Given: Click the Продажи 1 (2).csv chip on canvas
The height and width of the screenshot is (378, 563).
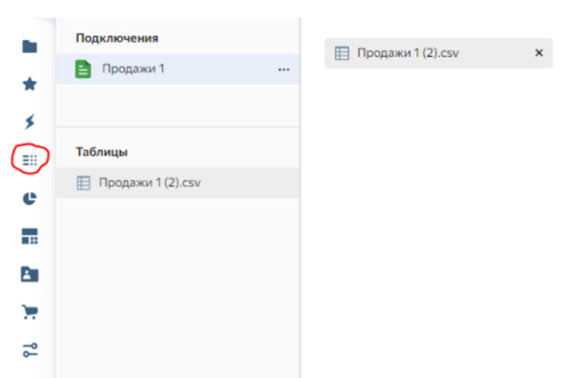Looking at the screenshot, I should (x=438, y=53).
